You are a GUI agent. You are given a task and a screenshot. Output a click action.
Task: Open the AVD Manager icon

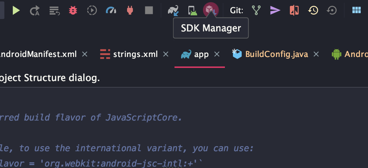click(192, 11)
